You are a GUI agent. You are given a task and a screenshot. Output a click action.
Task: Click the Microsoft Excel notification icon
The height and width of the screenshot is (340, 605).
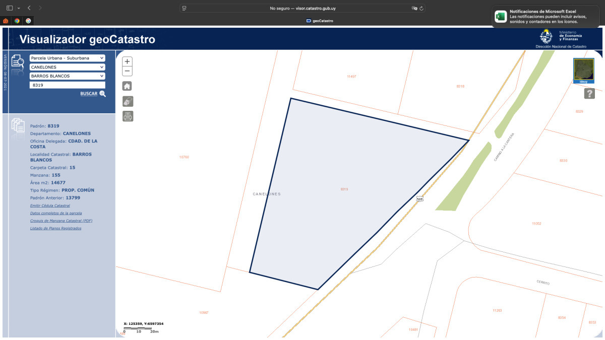(501, 16)
